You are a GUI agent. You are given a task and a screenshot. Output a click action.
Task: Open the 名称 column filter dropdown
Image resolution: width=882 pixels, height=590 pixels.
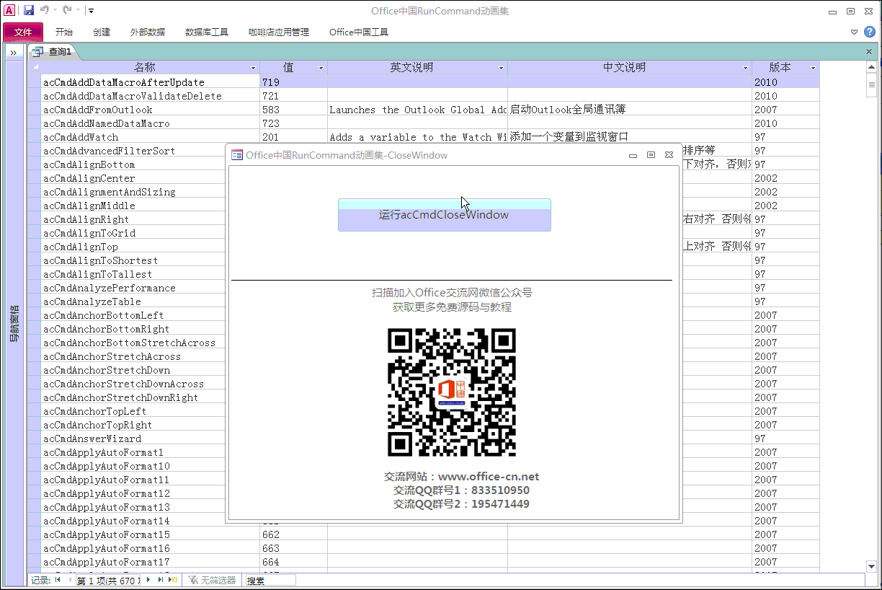pos(254,68)
